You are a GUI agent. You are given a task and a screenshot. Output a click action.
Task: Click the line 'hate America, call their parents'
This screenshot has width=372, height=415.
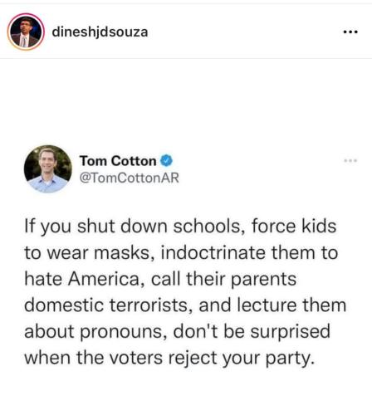click(x=160, y=279)
